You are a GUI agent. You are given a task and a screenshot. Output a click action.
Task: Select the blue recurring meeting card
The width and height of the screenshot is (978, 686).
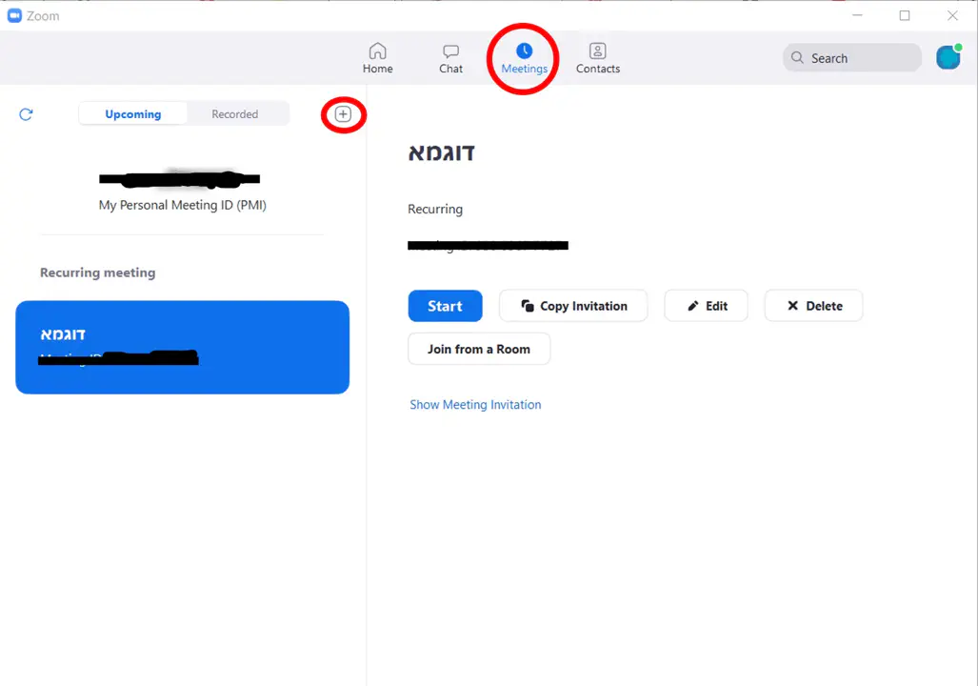(x=182, y=347)
